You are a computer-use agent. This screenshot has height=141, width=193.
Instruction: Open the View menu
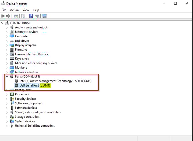tap(26, 10)
